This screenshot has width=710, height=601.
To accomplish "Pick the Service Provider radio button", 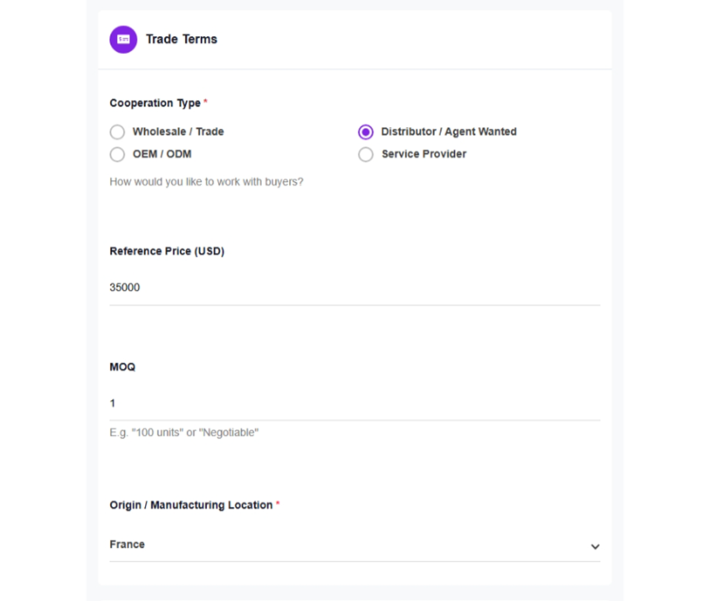I will 365,154.
